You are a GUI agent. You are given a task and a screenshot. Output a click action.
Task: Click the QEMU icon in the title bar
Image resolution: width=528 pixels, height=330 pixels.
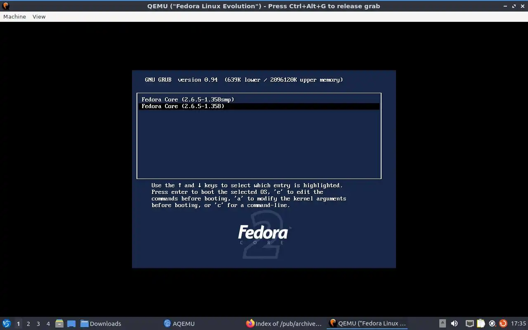[x=6, y=6]
